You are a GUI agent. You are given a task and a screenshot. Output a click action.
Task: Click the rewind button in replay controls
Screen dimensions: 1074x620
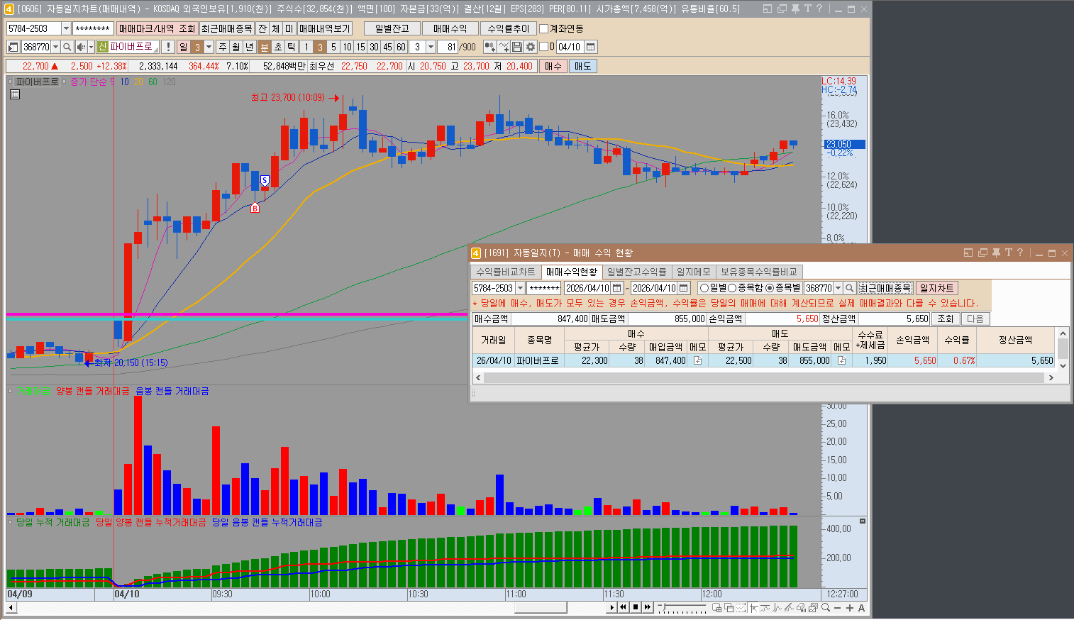coord(623,607)
